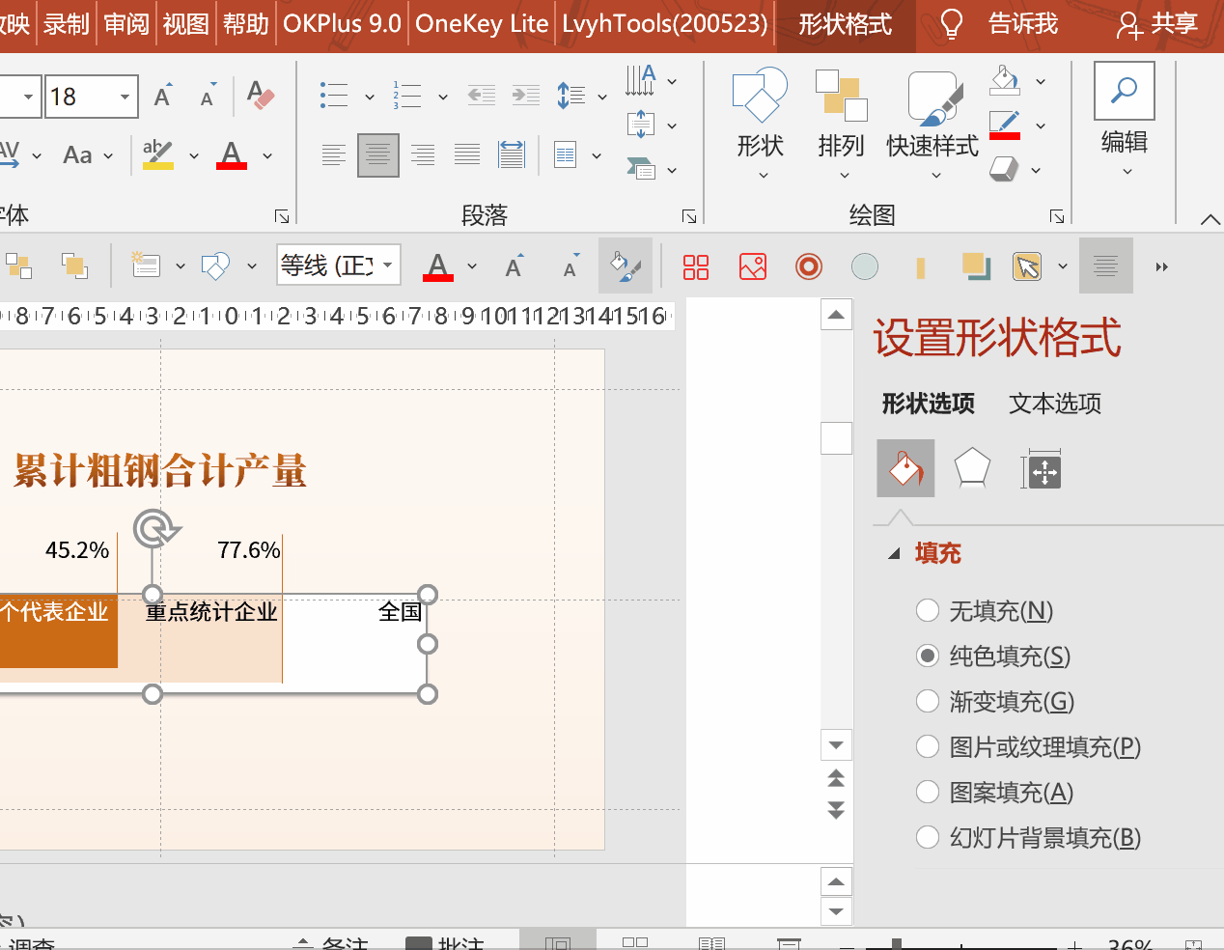This screenshot has width=1224, height=950.
Task: Expand more quick toolbar commands
Action: [x=1162, y=266]
